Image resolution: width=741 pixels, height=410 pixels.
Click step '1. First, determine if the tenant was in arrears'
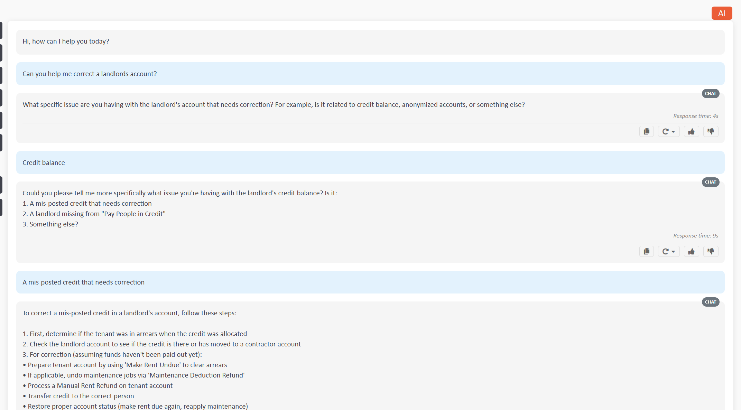pos(135,334)
